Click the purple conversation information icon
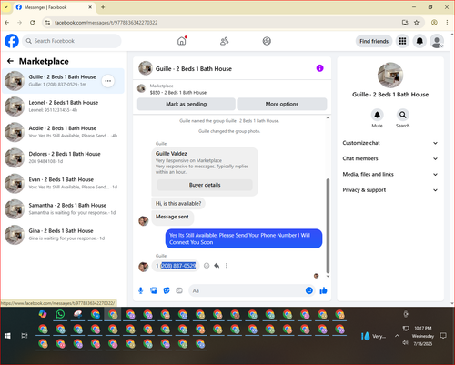The height and width of the screenshot is (365, 455). (x=319, y=68)
